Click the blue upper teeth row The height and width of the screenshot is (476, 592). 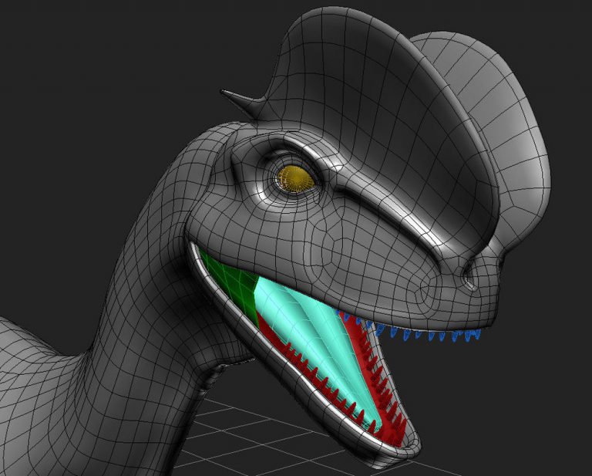coord(432,334)
